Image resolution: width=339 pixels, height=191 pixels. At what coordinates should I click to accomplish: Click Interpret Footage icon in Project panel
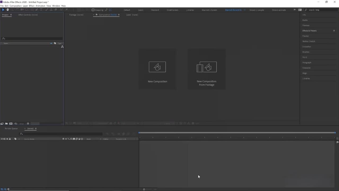2,124
